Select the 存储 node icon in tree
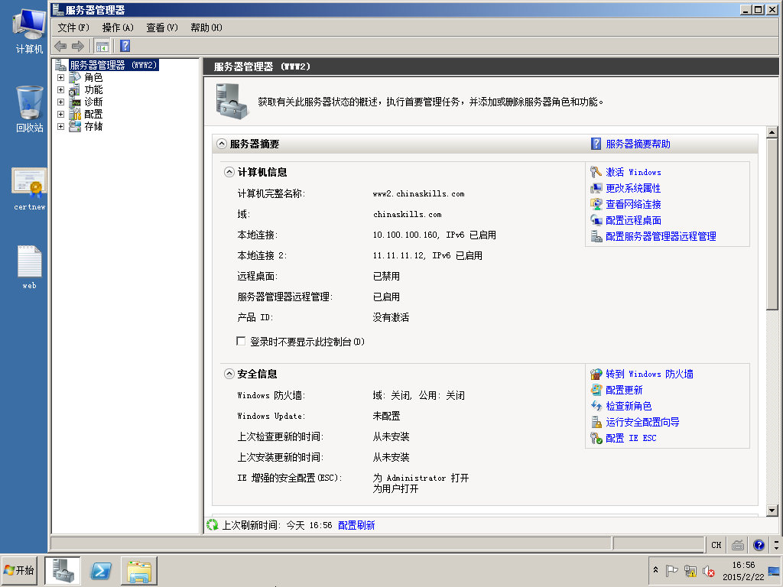The height and width of the screenshot is (587, 783). pos(75,126)
